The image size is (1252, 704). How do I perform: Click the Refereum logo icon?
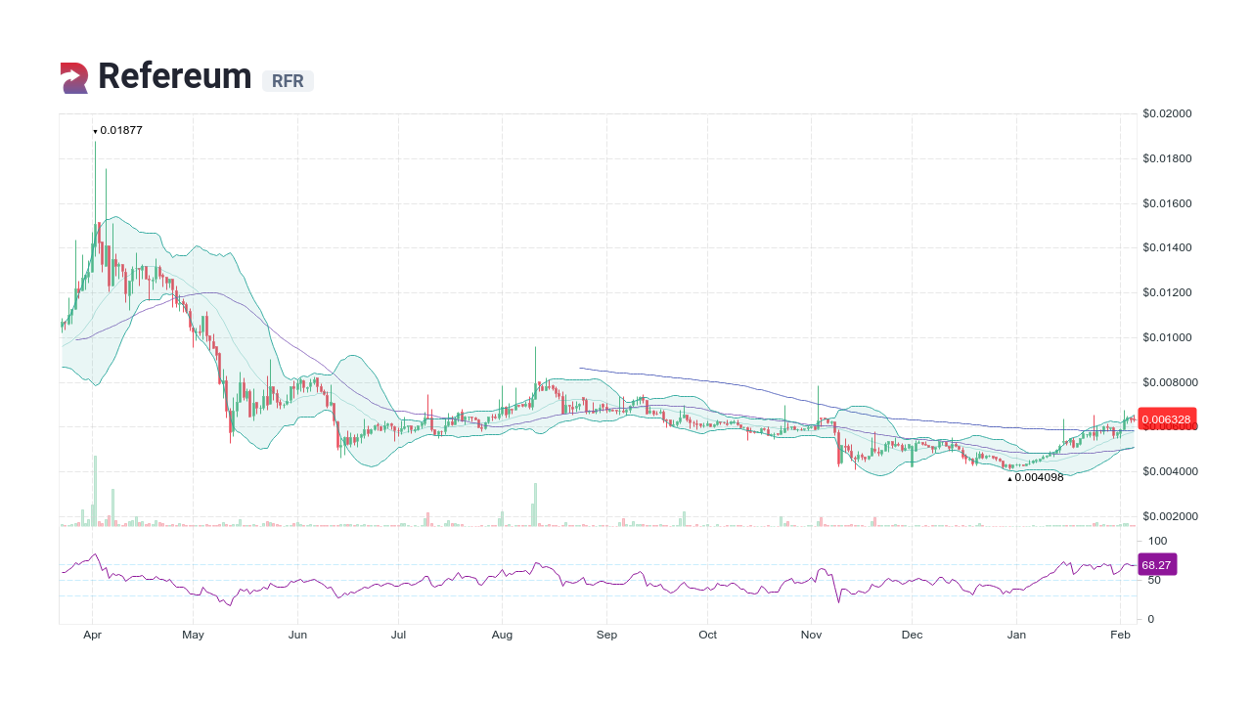tap(74, 78)
